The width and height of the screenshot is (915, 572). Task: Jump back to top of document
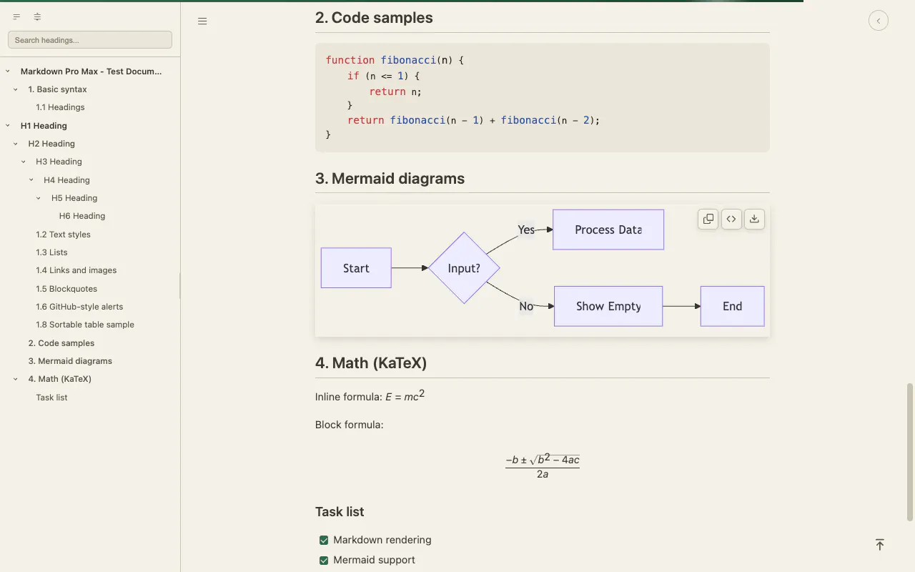coord(880,545)
